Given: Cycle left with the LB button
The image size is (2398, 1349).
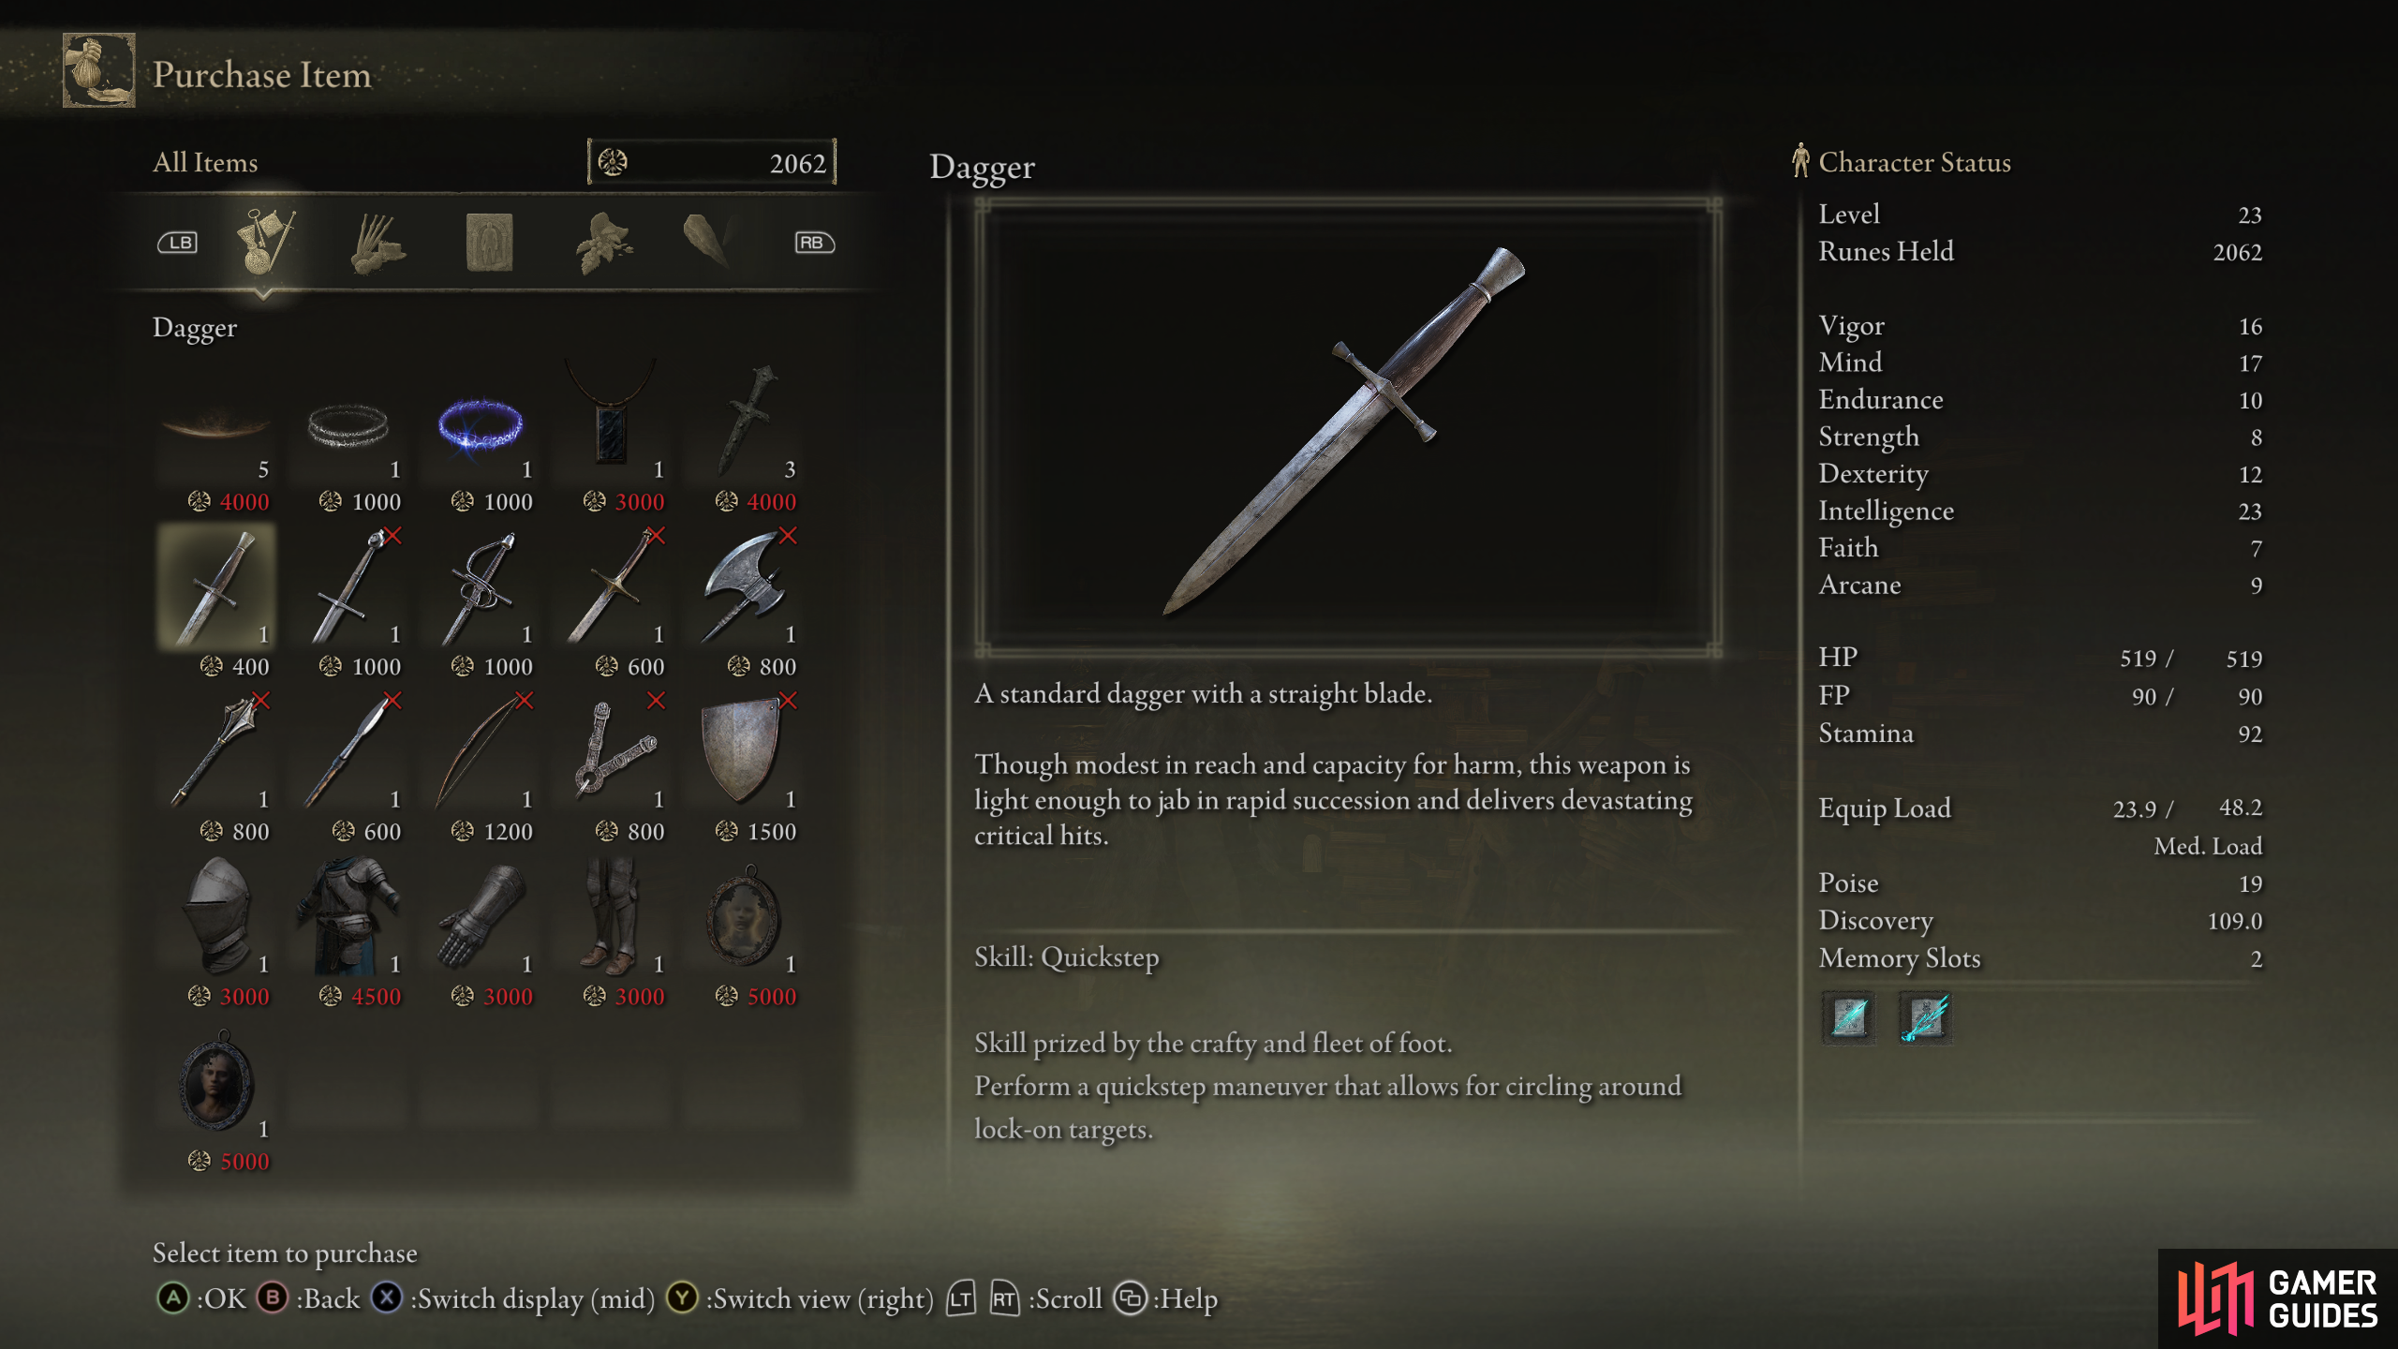Looking at the screenshot, I should pyautogui.click(x=177, y=243).
